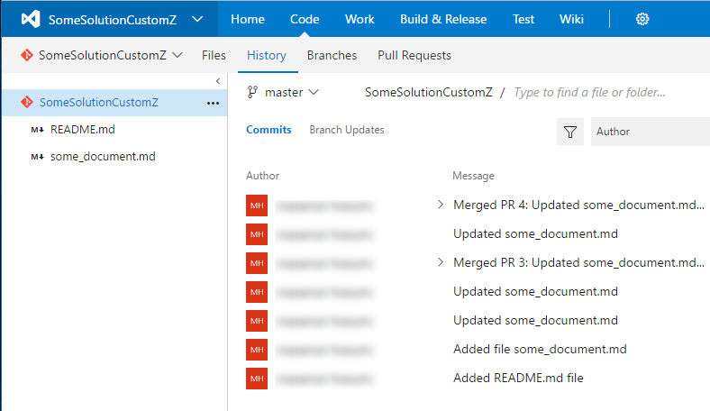The height and width of the screenshot is (411, 710).
Task: Open the Test menu
Action: (x=523, y=19)
